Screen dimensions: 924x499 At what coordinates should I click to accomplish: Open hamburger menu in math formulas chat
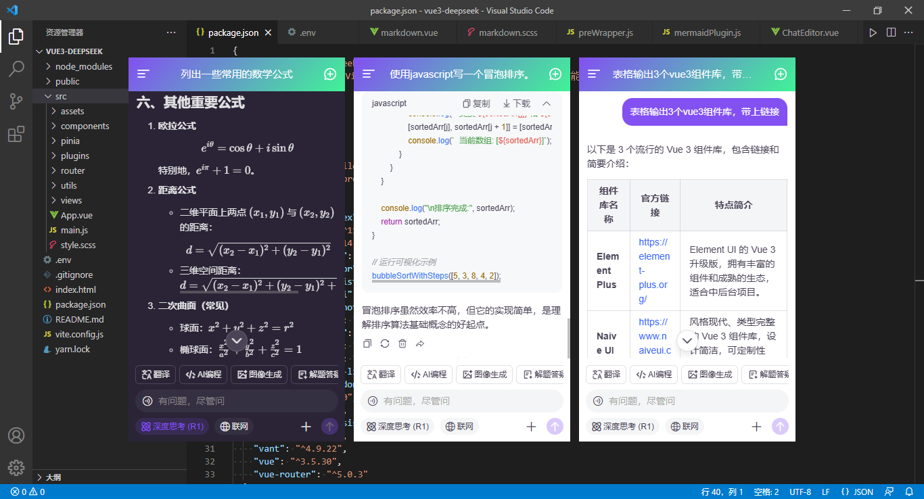pos(143,74)
